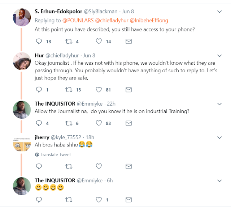Share the industrial Training tweet by message
The width and height of the screenshot is (231, 209).
(x=128, y=123)
